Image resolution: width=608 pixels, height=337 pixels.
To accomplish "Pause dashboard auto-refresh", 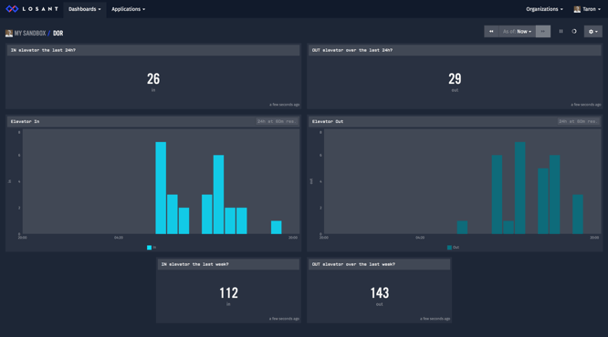I will (x=561, y=31).
